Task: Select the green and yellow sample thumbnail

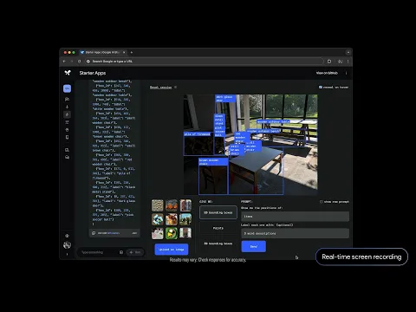Action: [x=172, y=233]
